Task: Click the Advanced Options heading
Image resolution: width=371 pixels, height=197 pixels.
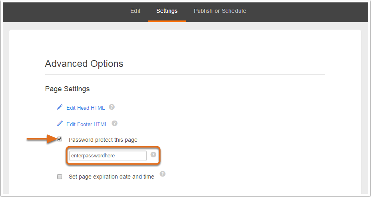Action: coord(84,64)
